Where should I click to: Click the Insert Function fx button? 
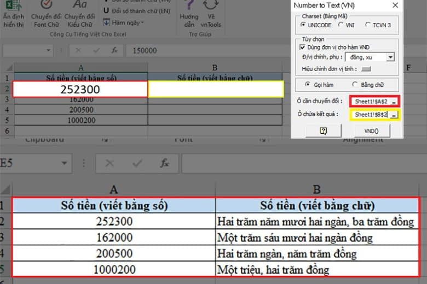[165, 163]
